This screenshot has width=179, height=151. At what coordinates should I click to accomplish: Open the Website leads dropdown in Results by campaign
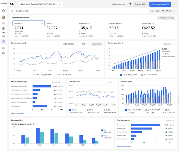tap(57, 82)
